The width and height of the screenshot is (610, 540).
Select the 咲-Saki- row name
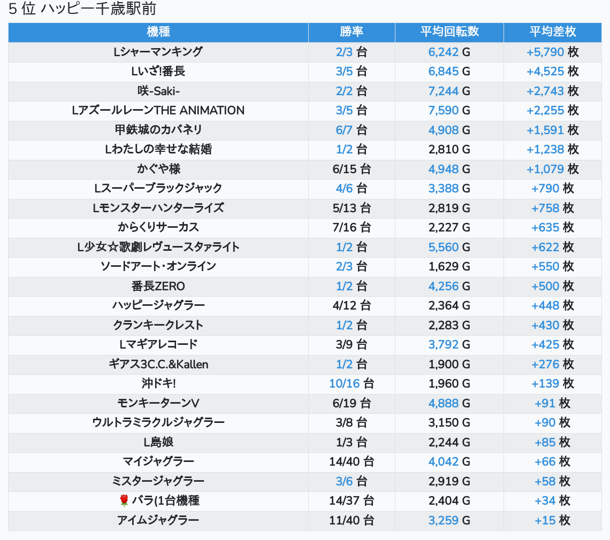[158, 91]
